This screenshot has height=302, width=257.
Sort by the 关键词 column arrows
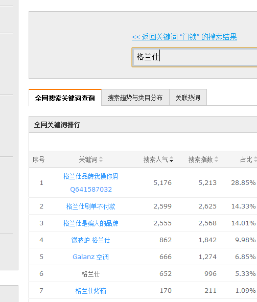click(x=101, y=159)
